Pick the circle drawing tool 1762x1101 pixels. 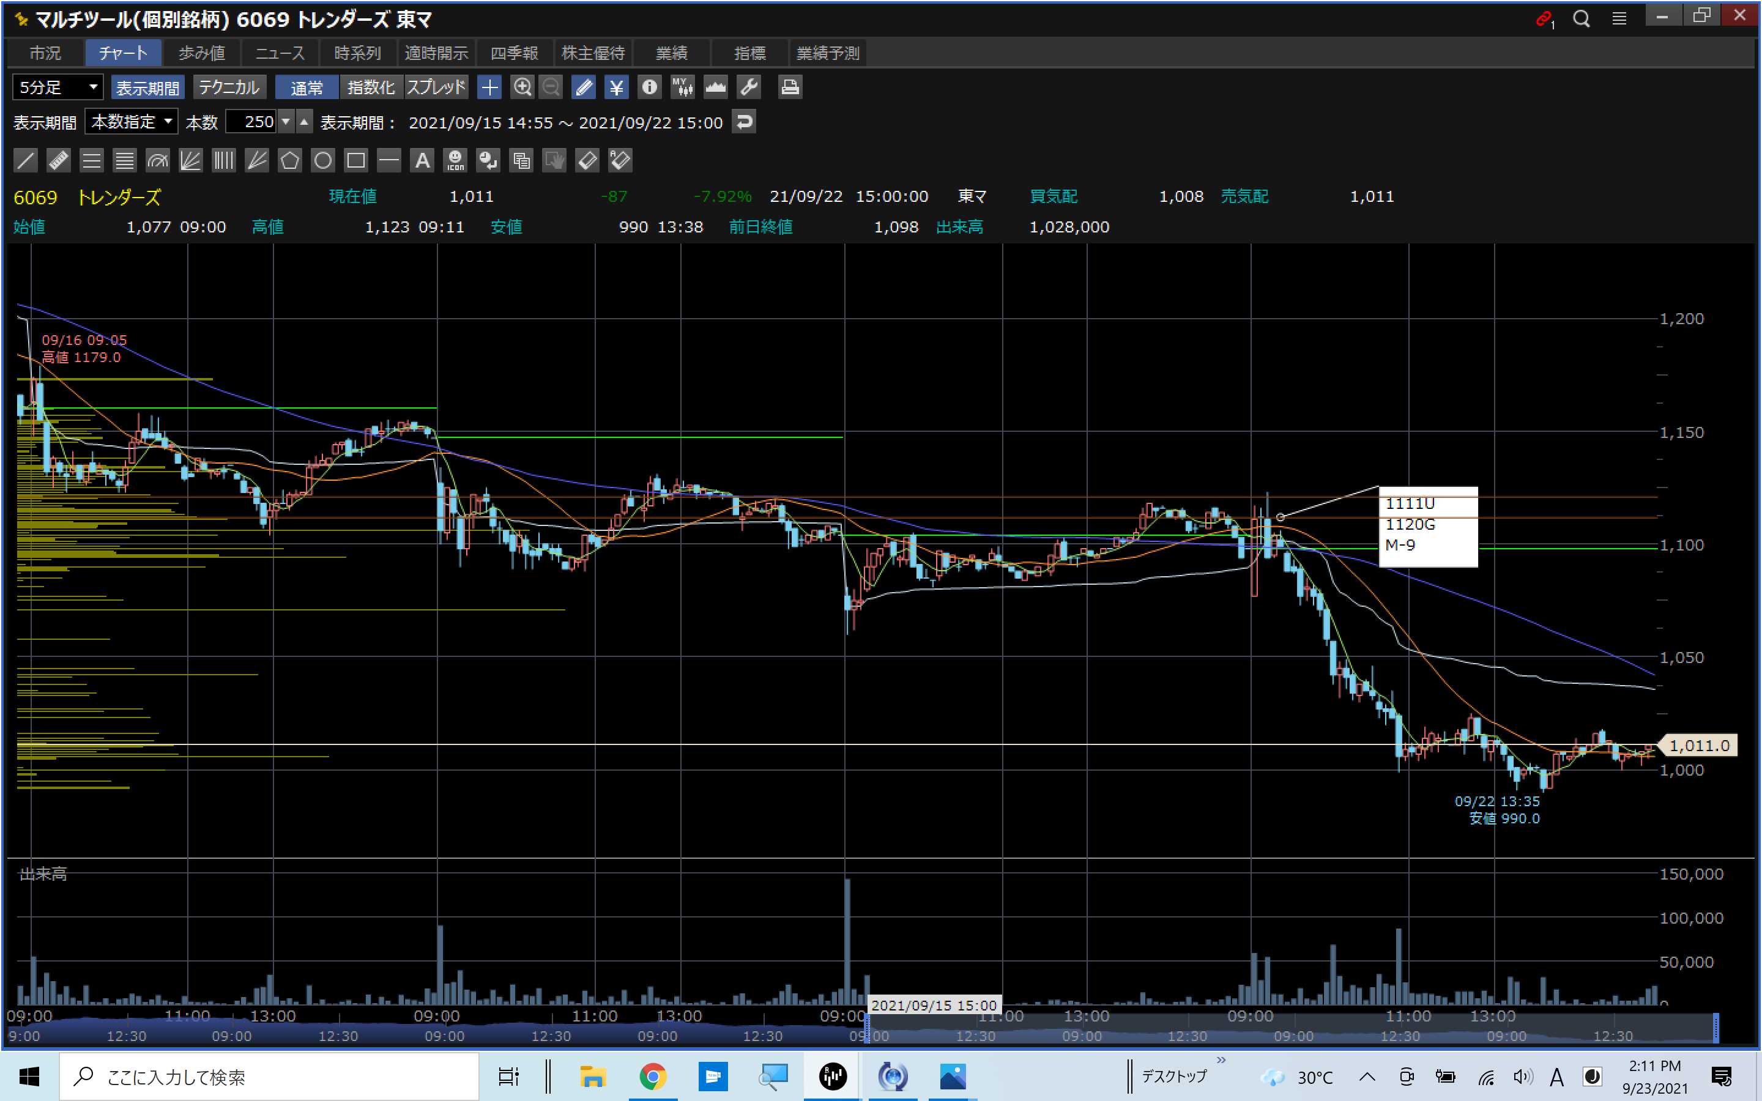point(322,160)
